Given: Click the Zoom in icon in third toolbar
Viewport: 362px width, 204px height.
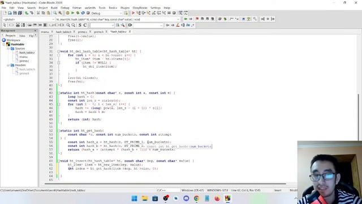Looking at the screenshot, I should (x=68, y=25).
